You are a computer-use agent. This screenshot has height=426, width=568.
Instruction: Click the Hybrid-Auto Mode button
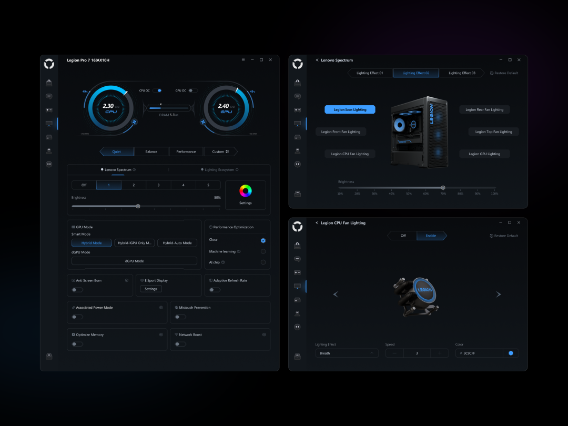[177, 243]
